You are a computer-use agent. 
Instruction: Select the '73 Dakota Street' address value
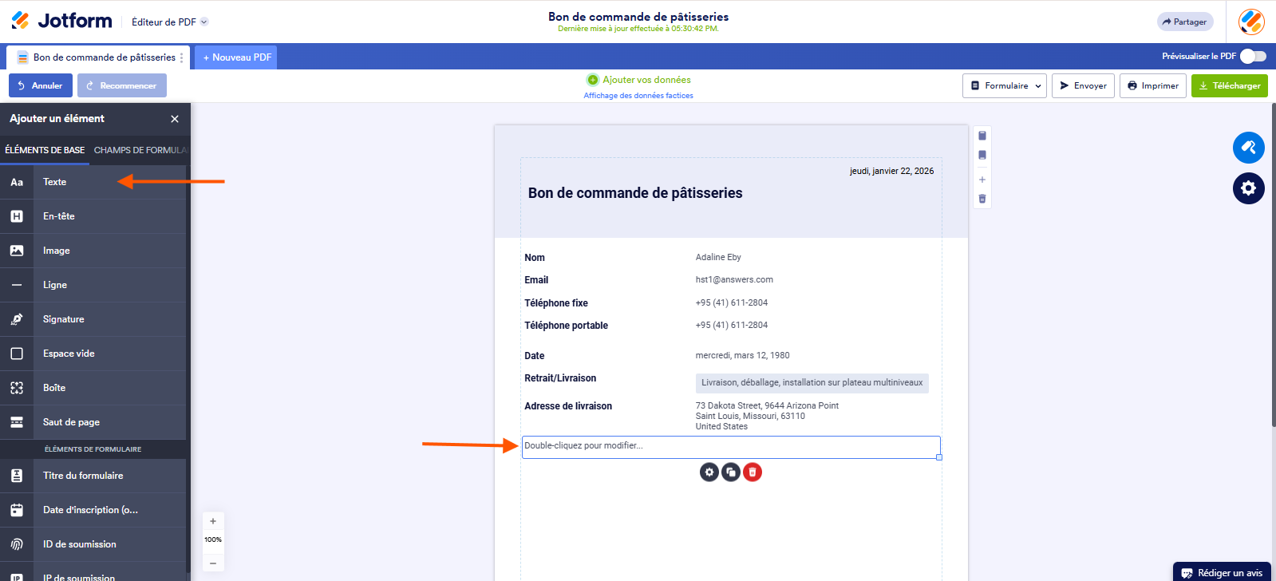767,416
